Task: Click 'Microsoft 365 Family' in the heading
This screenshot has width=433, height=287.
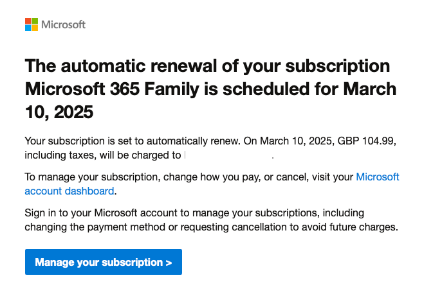Action: pos(112,89)
